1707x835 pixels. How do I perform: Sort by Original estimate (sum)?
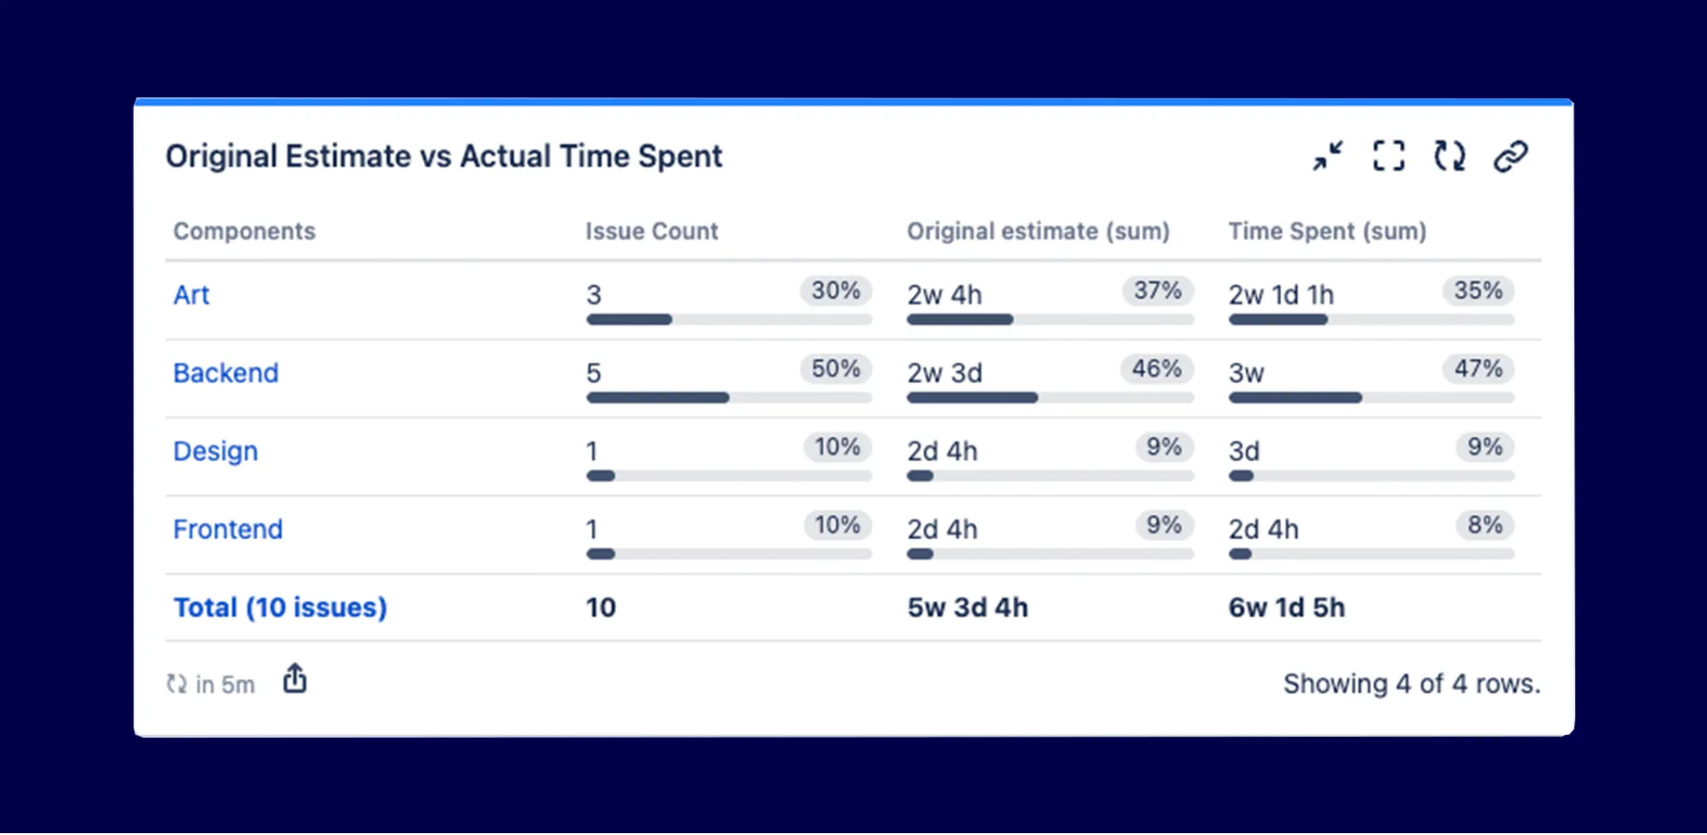click(1038, 231)
